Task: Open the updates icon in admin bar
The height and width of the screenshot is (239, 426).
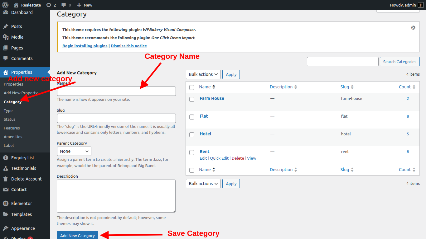Action: click(49, 5)
